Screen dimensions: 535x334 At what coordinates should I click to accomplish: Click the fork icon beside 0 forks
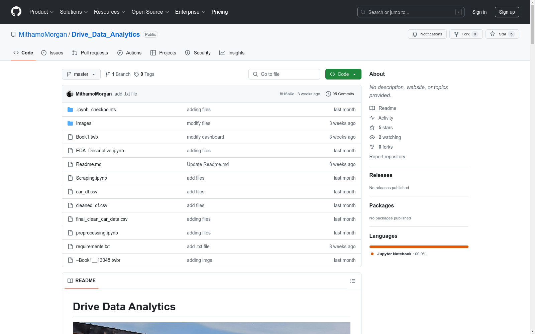click(x=372, y=147)
